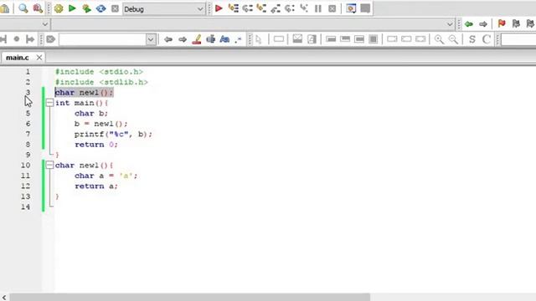Click into the incremental search input field
The height and width of the screenshot is (301, 536).
coord(102,39)
